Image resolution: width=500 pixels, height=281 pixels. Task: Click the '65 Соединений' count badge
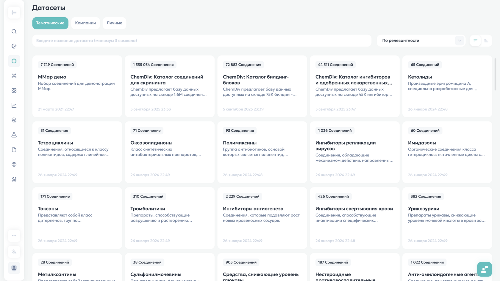pyautogui.click(x=425, y=65)
